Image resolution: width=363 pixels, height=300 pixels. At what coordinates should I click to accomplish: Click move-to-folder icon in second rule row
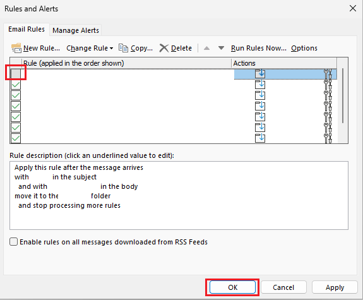point(260,85)
